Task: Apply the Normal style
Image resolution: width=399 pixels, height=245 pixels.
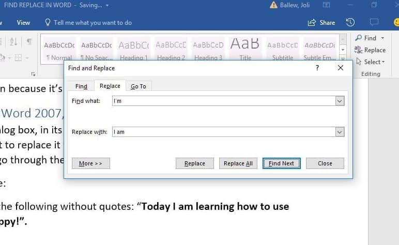Action: tap(59, 50)
